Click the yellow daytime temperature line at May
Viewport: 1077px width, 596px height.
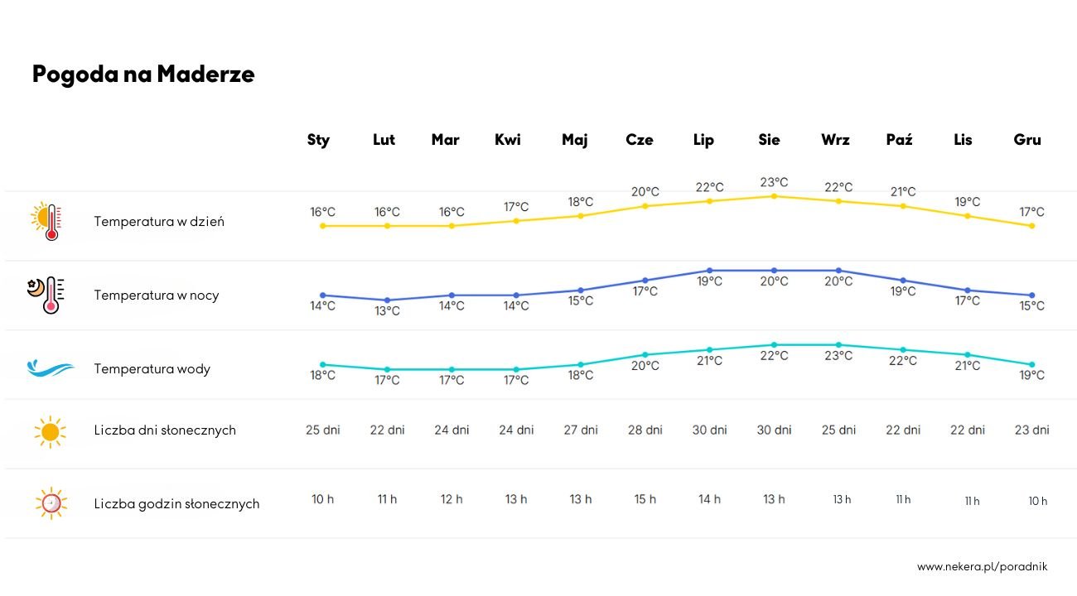(581, 216)
